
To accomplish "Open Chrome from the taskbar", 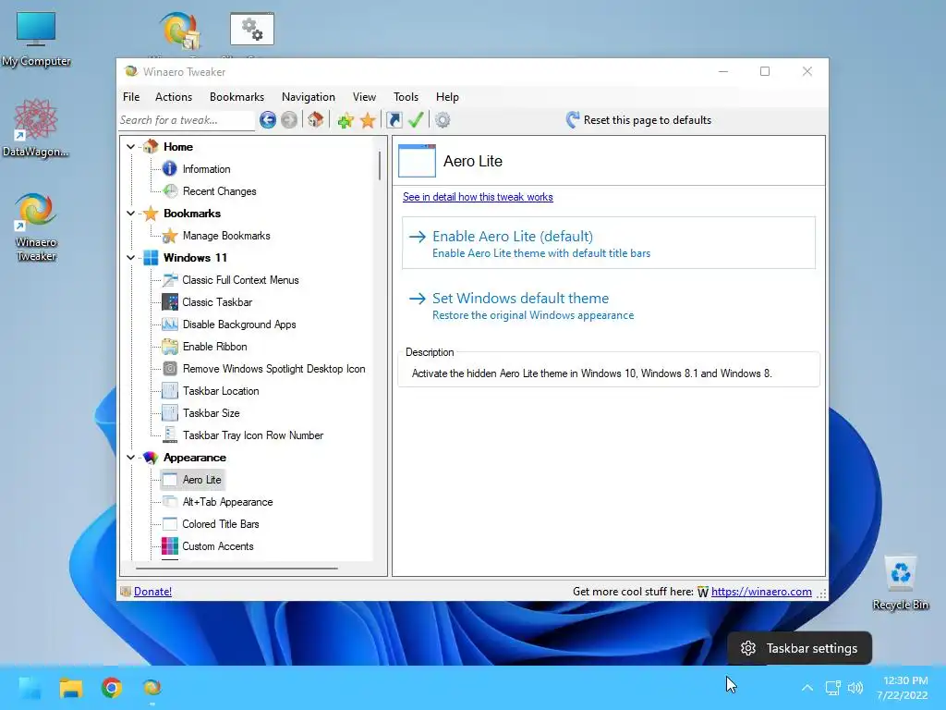I will tap(112, 688).
